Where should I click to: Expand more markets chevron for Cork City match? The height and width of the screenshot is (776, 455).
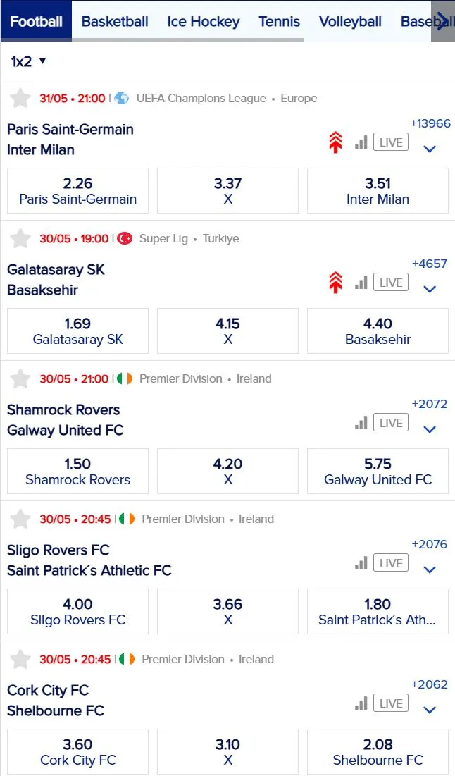[x=430, y=710]
